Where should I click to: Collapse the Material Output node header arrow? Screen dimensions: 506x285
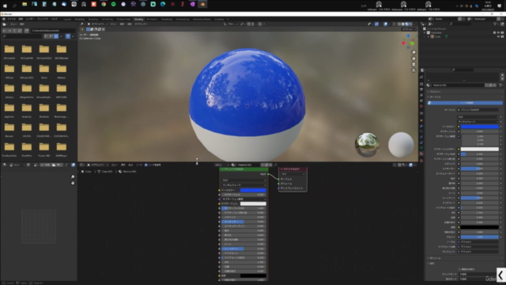(281, 169)
